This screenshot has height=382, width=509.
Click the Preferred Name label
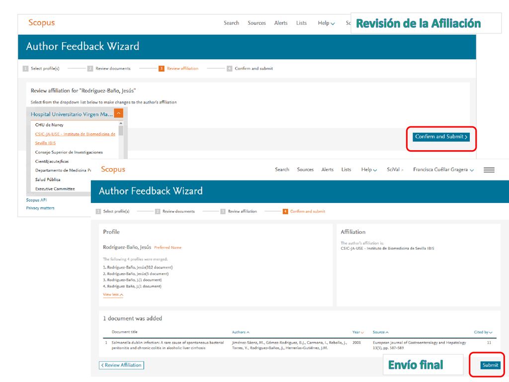(168, 248)
